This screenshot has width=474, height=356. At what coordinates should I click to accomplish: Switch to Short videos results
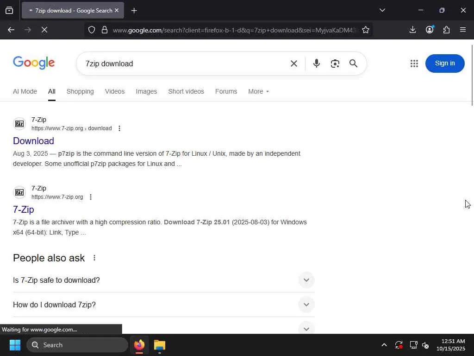point(186,91)
